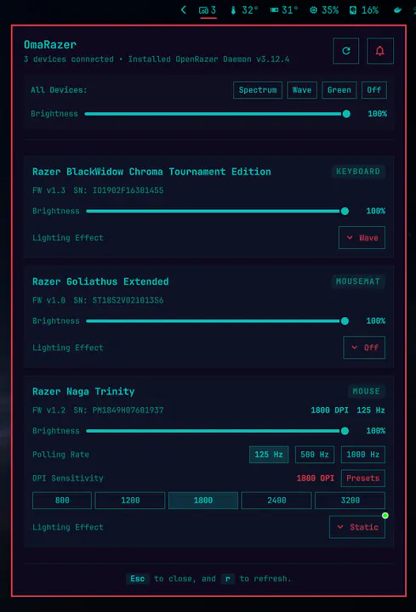
Task: Apply Green effect to all devices
Action: (339, 90)
